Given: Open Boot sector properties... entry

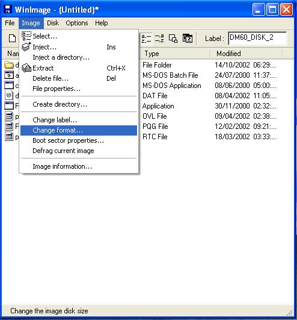Looking at the screenshot, I should [79, 140].
